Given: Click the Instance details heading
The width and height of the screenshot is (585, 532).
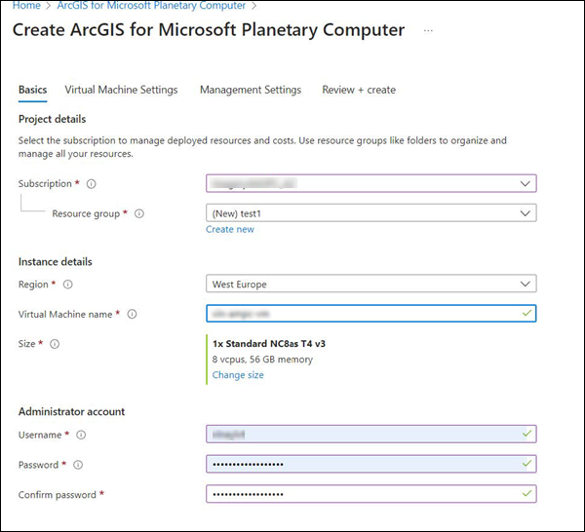Looking at the screenshot, I should 56,262.
